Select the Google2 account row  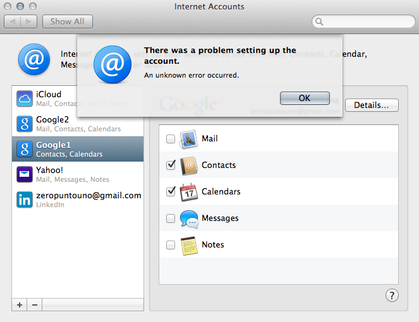(x=78, y=124)
